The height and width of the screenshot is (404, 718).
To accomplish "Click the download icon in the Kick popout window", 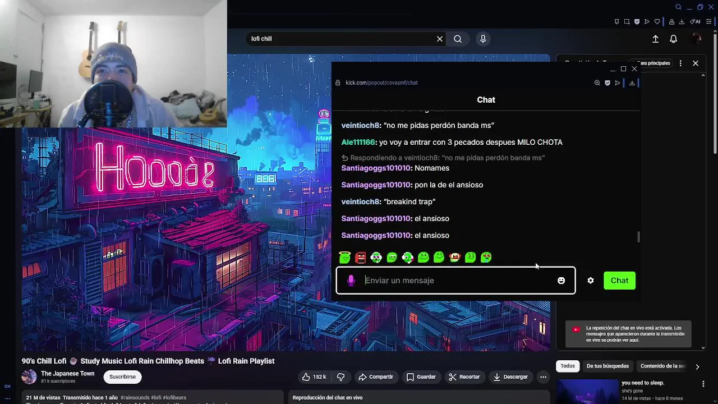I will pos(632,82).
